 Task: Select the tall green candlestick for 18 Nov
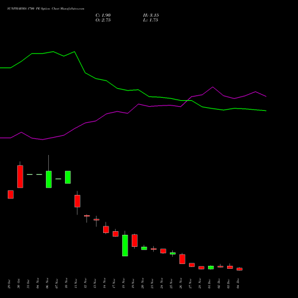coord(125,246)
